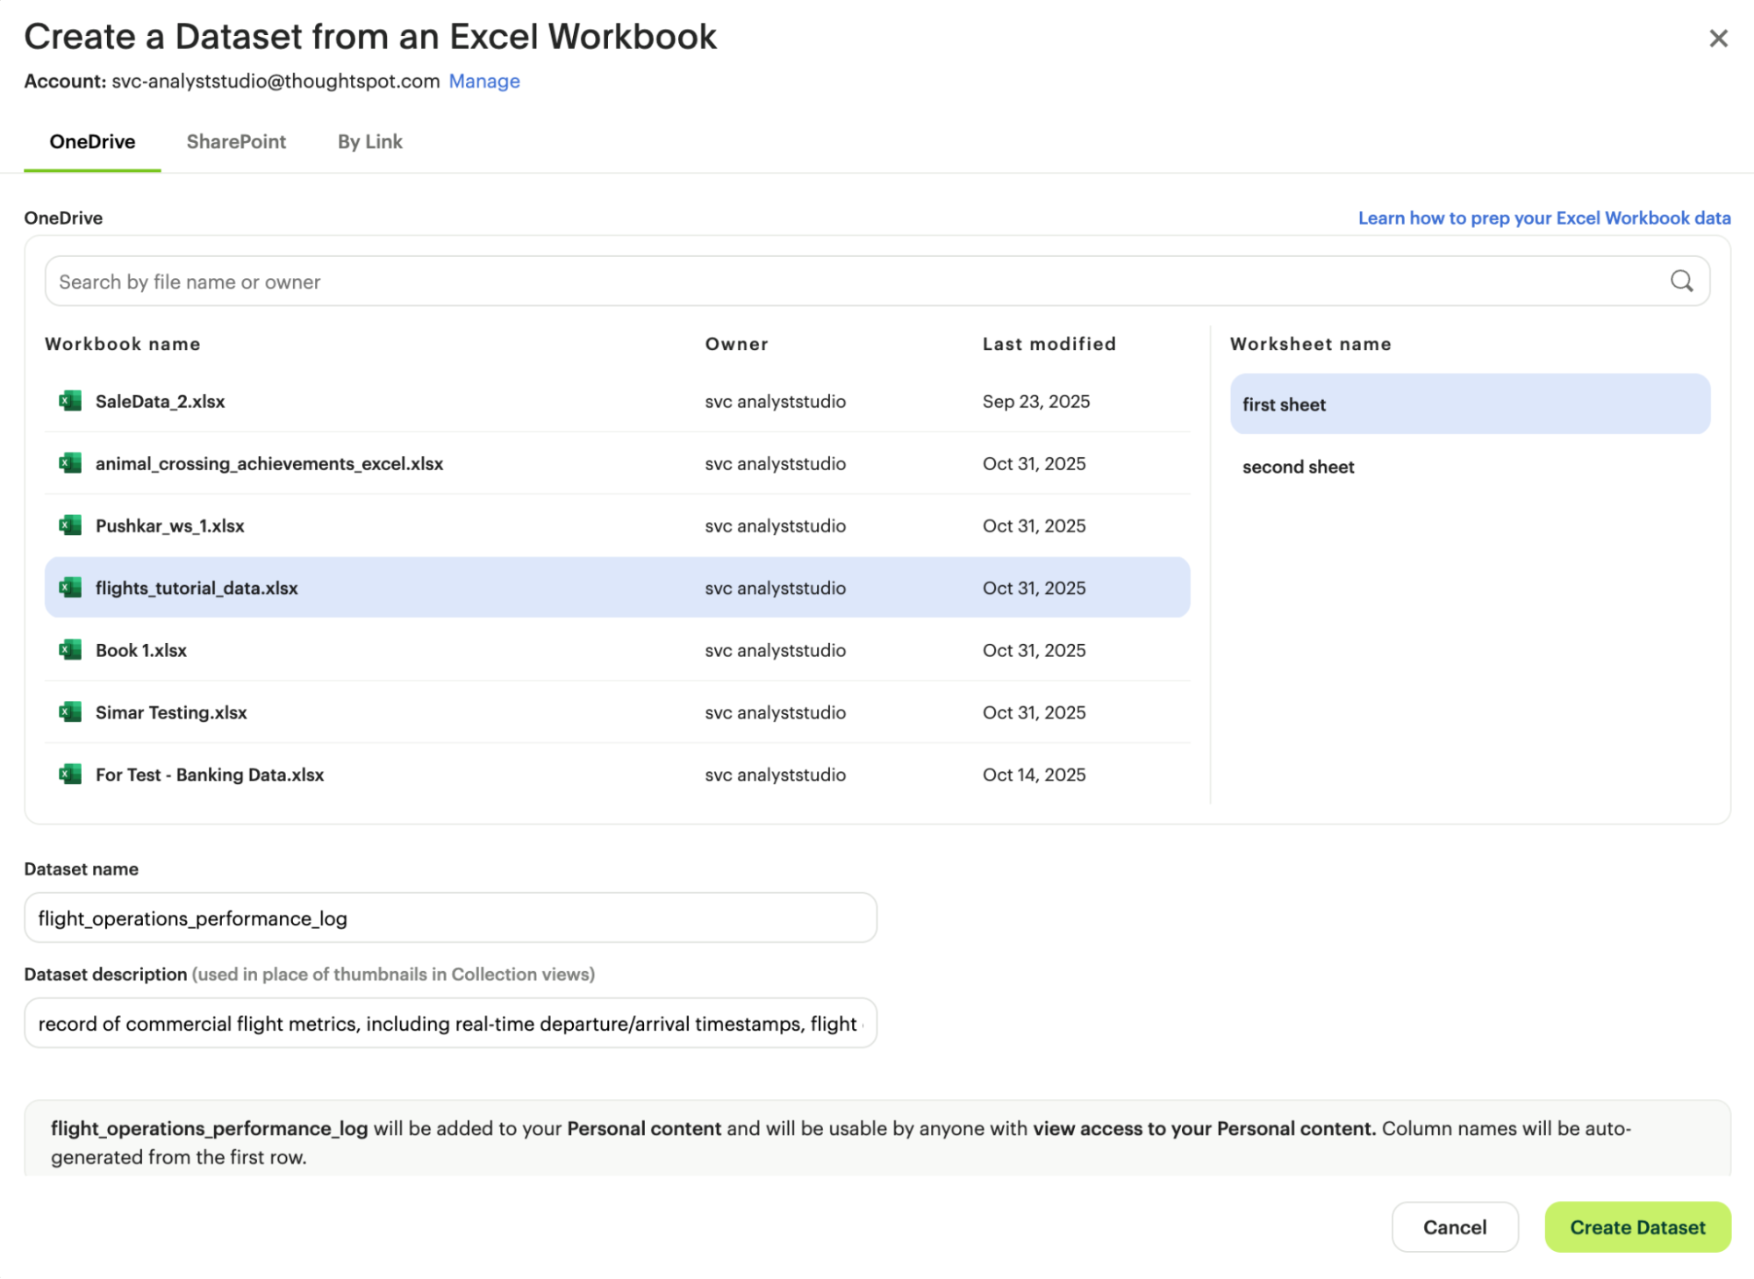Close the Create Dataset dialog
This screenshot has width=1754, height=1279.
(1717, 39)
